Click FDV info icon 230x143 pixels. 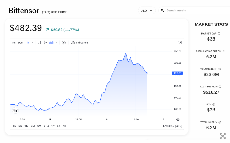(214, 104)
